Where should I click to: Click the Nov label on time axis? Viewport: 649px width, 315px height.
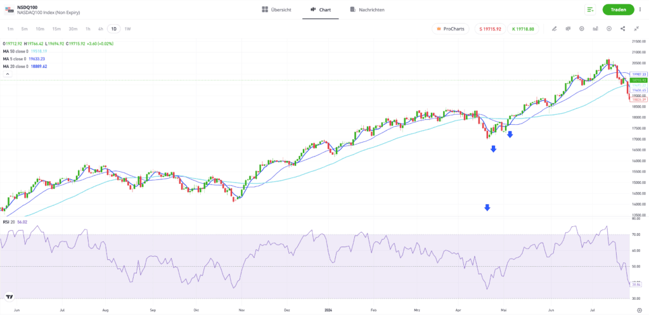[241, 310]
